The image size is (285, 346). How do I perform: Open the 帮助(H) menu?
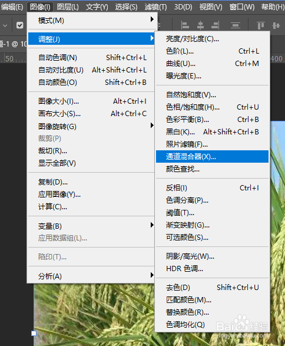click(x=273, y=7)
